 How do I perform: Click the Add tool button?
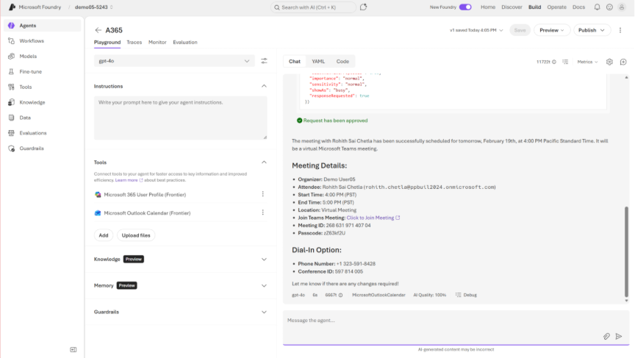click(104, 235)
